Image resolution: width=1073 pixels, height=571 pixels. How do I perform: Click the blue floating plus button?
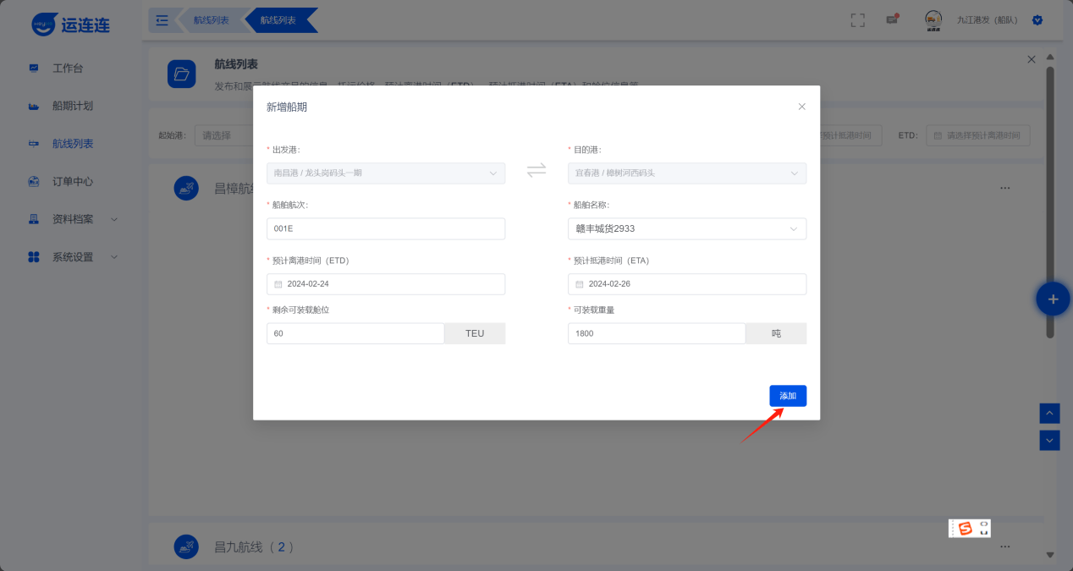coord(1053,299)
